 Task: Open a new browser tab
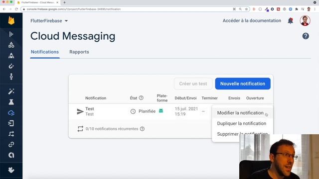[x=64, y=2]
